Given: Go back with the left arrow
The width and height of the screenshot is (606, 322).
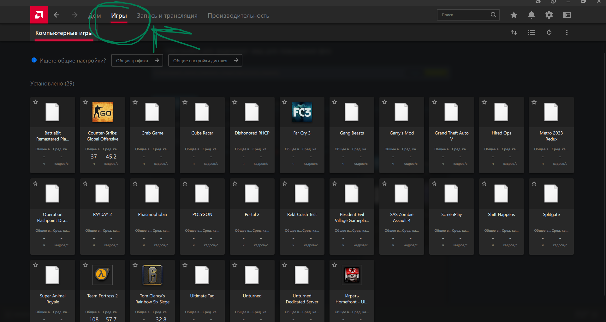Looking at the screenshot, I should (x=56, y=15).
